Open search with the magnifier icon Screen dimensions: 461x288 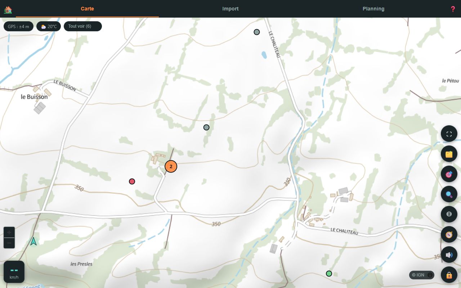(x=449, y=194)
